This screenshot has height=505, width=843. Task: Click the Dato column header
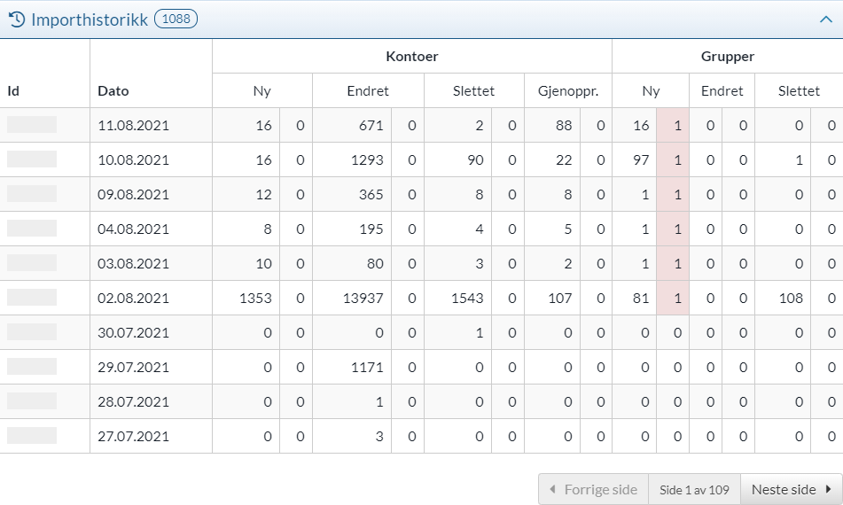pyautogui.click(x=113, y=90)
